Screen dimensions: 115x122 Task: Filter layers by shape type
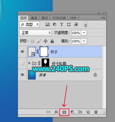pos(69,24)
